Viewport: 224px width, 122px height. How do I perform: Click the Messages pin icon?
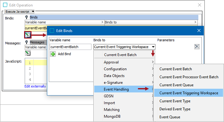27,42
